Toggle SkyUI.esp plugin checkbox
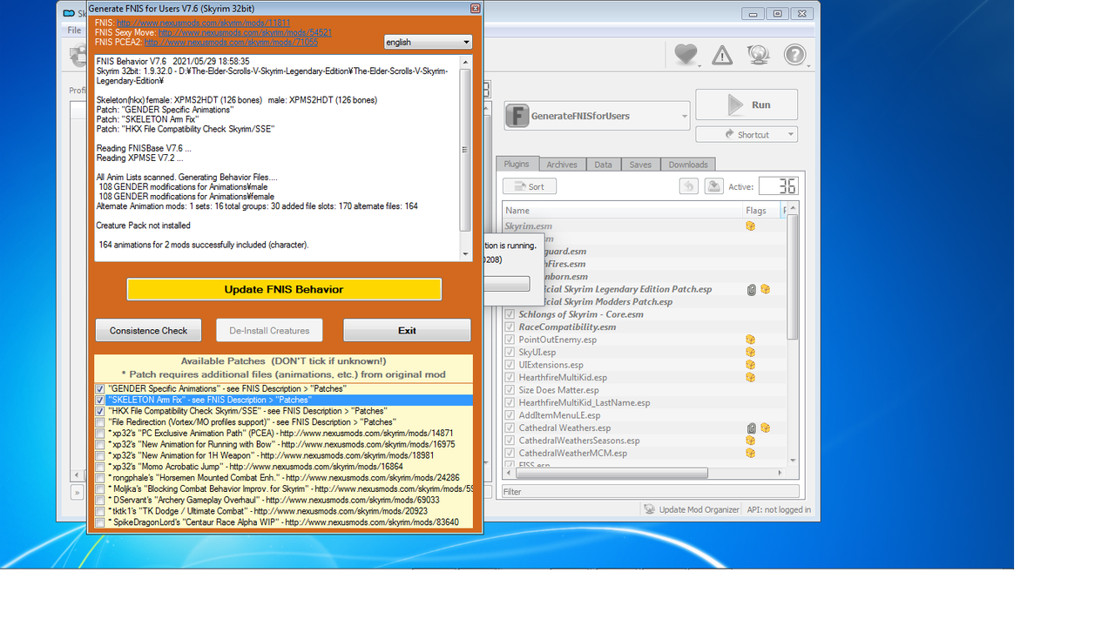This screenshot has width=1115, height=626. 510,353
